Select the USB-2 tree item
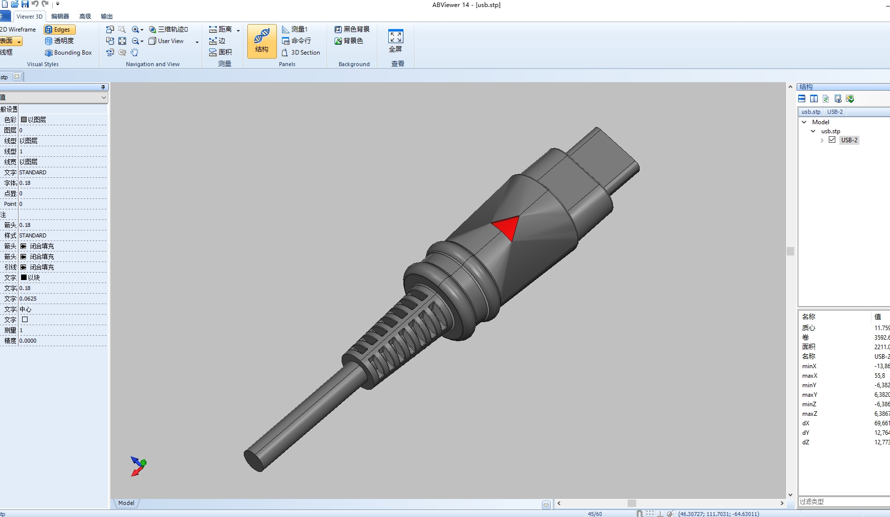Image resolution: width=890 pixels, height=517 pixels. tap(849, 140)
